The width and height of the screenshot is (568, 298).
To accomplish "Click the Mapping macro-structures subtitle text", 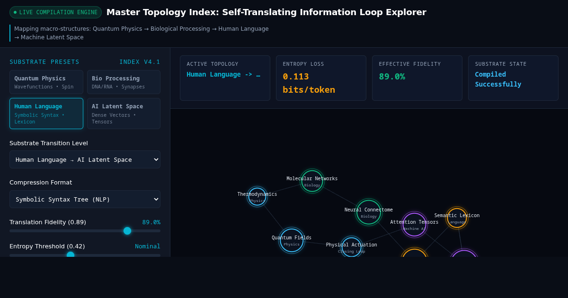I will (142, 33).
